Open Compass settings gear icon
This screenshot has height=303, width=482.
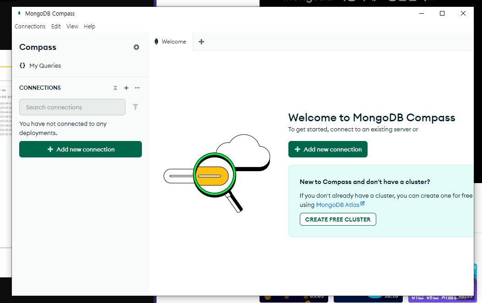coord(136,47)
